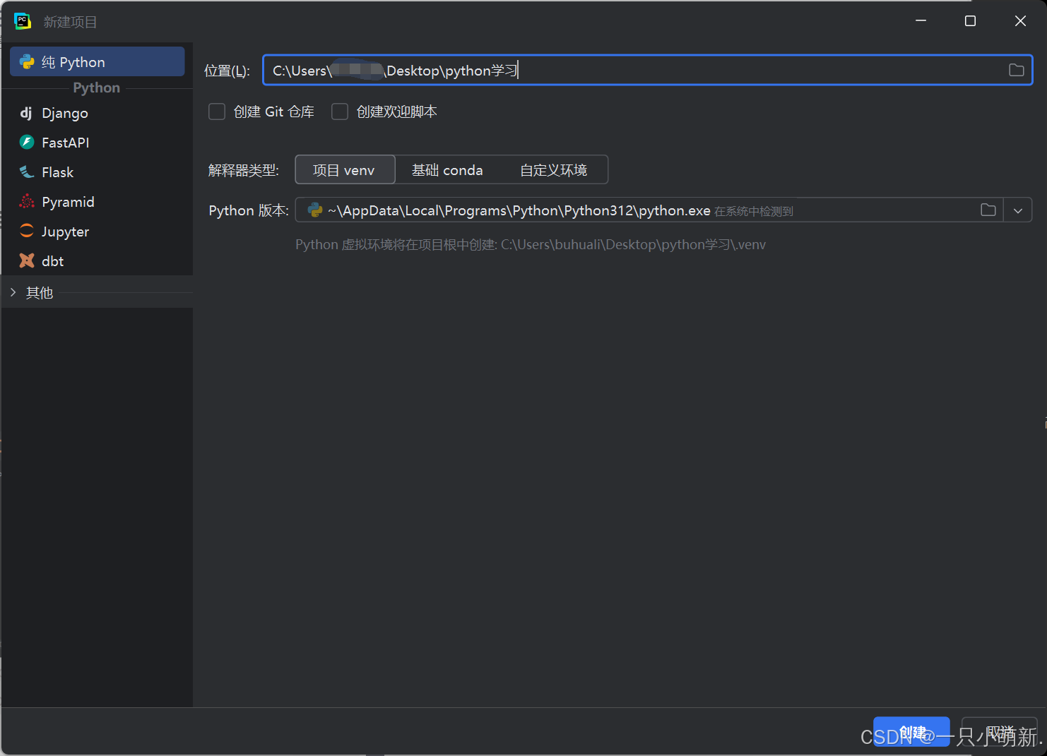Open the Python version dropdown arrow
The width and height of the screenshot is (1047, 756).
click(x=1018, y=210)
